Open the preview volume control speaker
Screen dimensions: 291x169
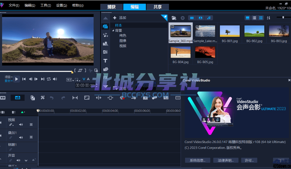pos(55,79)
